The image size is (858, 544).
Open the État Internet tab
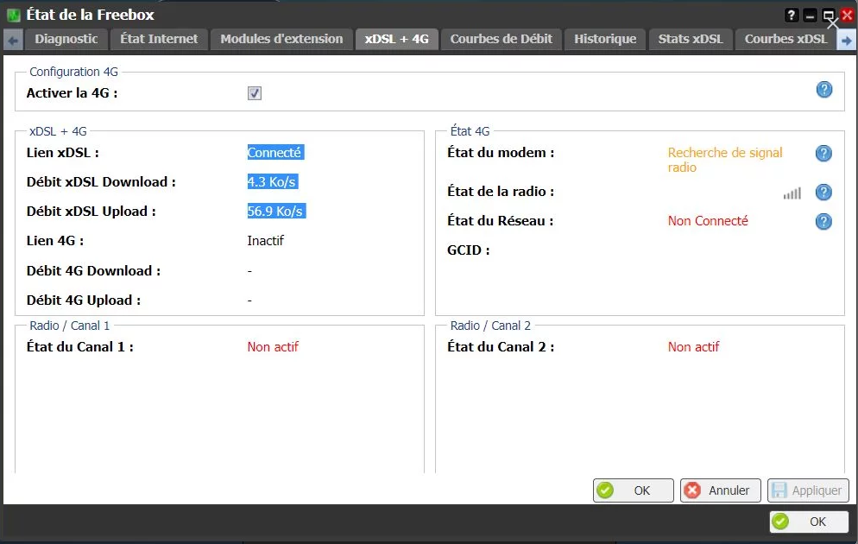click(159, 39)
